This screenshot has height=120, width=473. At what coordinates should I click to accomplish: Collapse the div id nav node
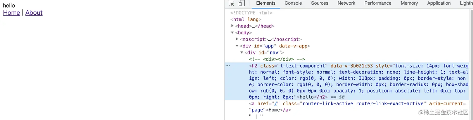[242, 52]
